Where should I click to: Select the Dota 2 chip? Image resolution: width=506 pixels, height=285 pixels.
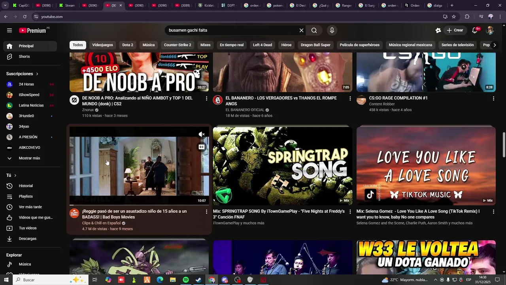coord(128,45)
